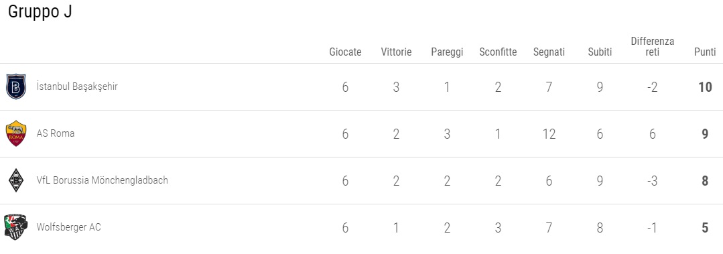Open the İstanbul Başakşehir team link
The height and width of the screenshot is (254, 723).
pos(77,86)
